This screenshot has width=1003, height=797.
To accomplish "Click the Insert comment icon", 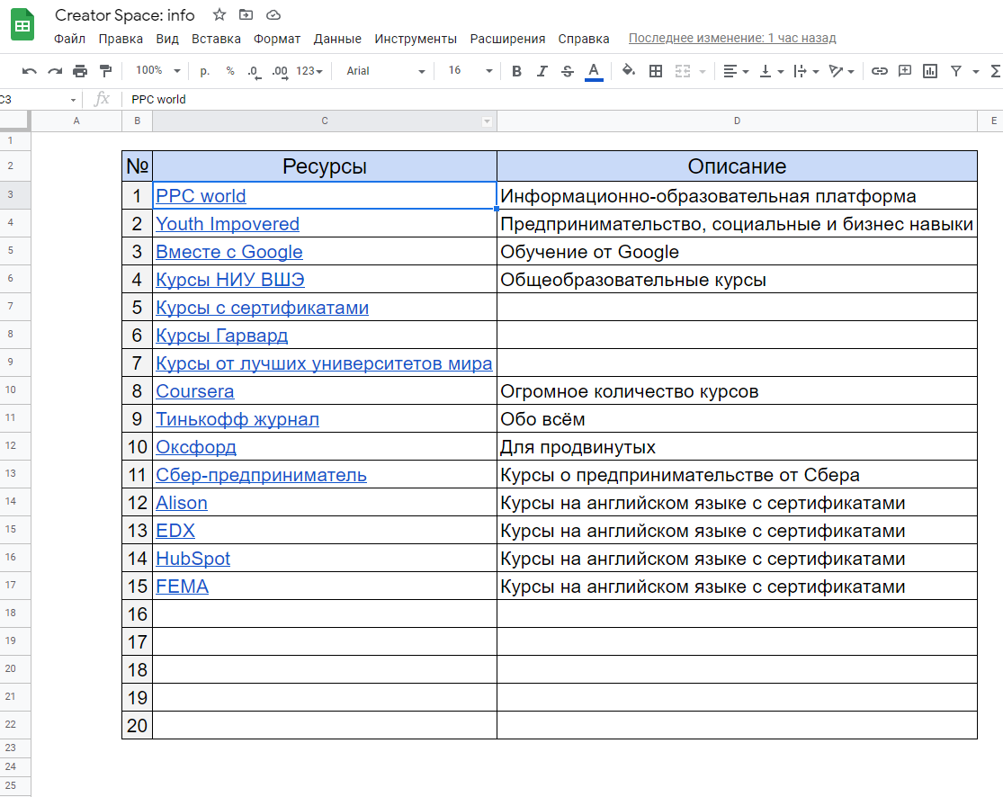I will coord(904,71).
